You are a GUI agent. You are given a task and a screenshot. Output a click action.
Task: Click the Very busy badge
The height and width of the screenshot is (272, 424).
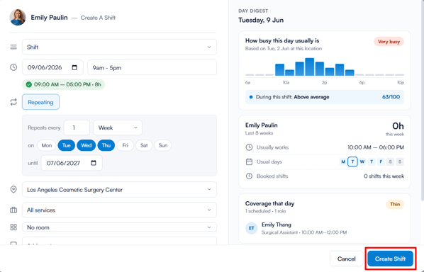click(389, 42)
